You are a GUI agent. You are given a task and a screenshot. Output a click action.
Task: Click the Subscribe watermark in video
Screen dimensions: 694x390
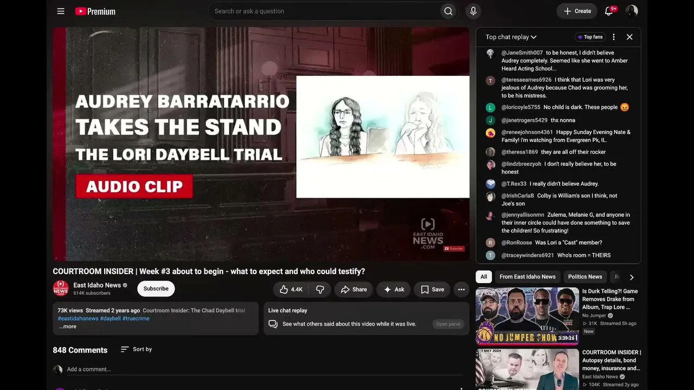pyautogui.click(x=454, y=249)
